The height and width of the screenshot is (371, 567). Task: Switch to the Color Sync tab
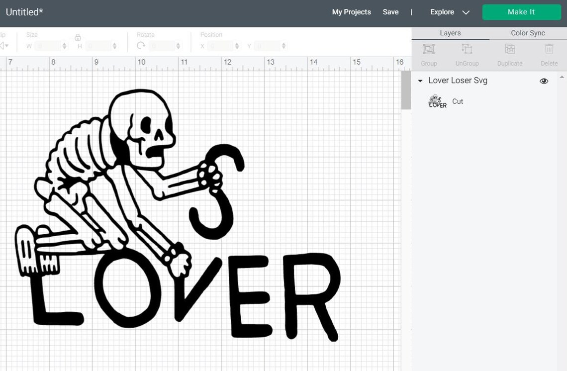(527, 33)
